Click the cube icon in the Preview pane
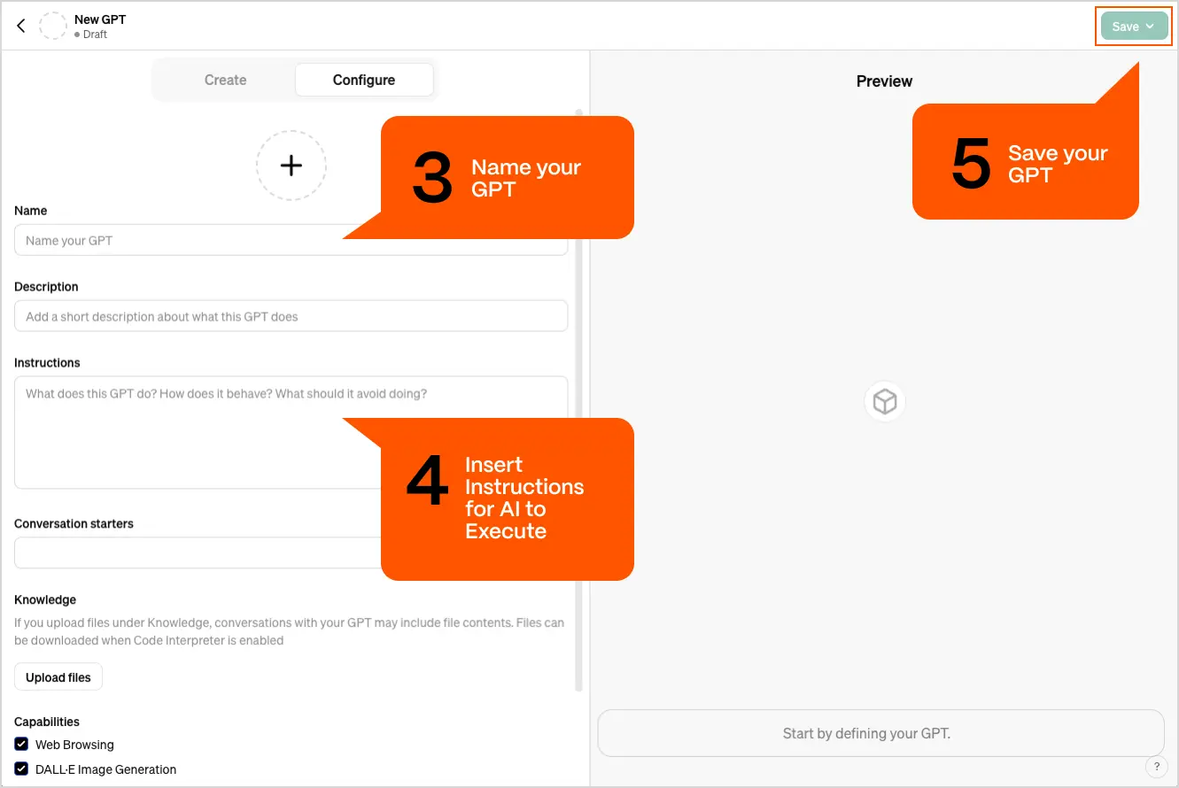The width and height of the screenshot is (1179, 788). 884,401
